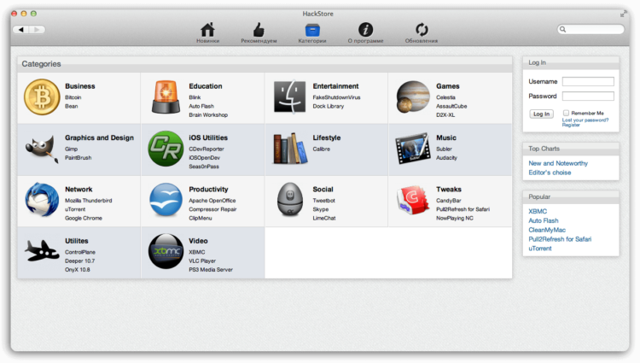Open the Рекомендуем thumbs-up tab
Screen dimensions: 640x363
(x=259, y=32)
